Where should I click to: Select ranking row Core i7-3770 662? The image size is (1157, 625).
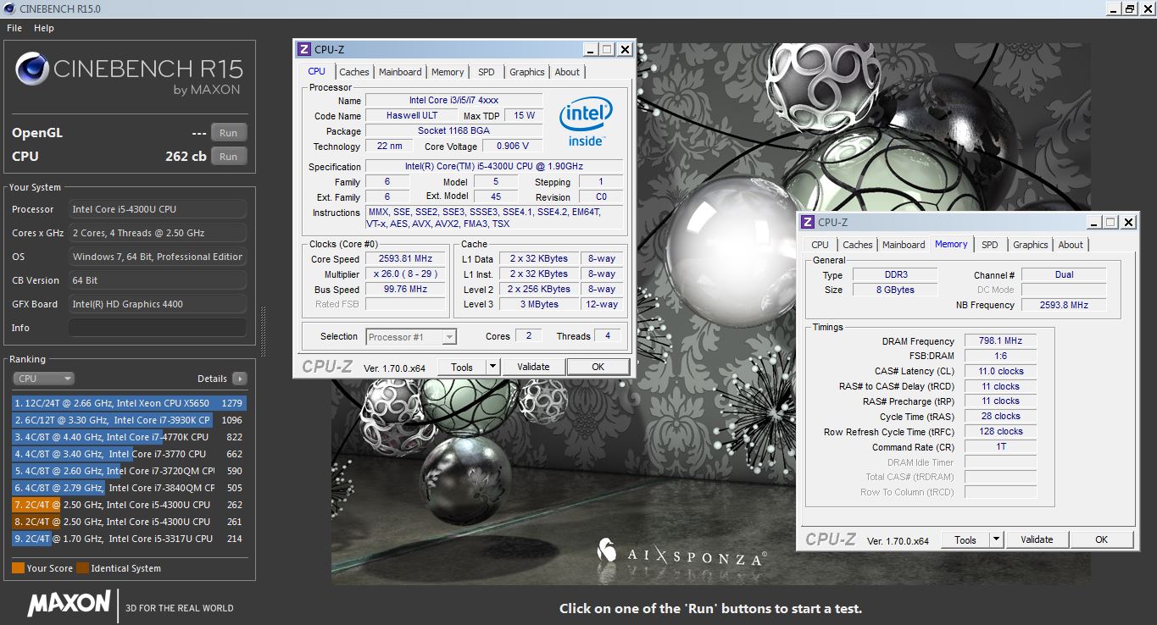pyautogui.click(x=129, y=454)
